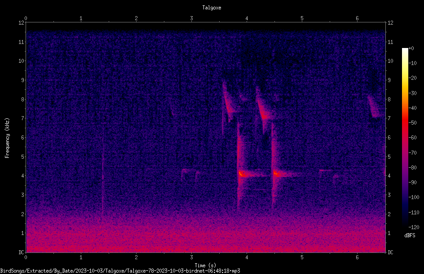Click the file path text at the bottom

[x=120, y=271]
